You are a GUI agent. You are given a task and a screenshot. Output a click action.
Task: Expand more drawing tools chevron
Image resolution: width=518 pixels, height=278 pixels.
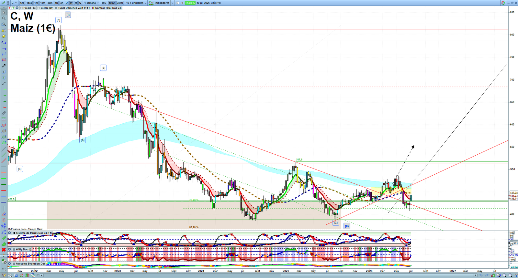[x=4, y=256]
